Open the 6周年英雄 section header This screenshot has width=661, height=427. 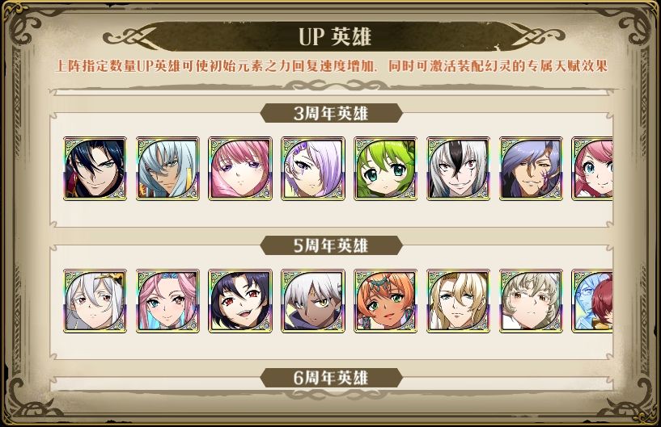coord(331,378)
